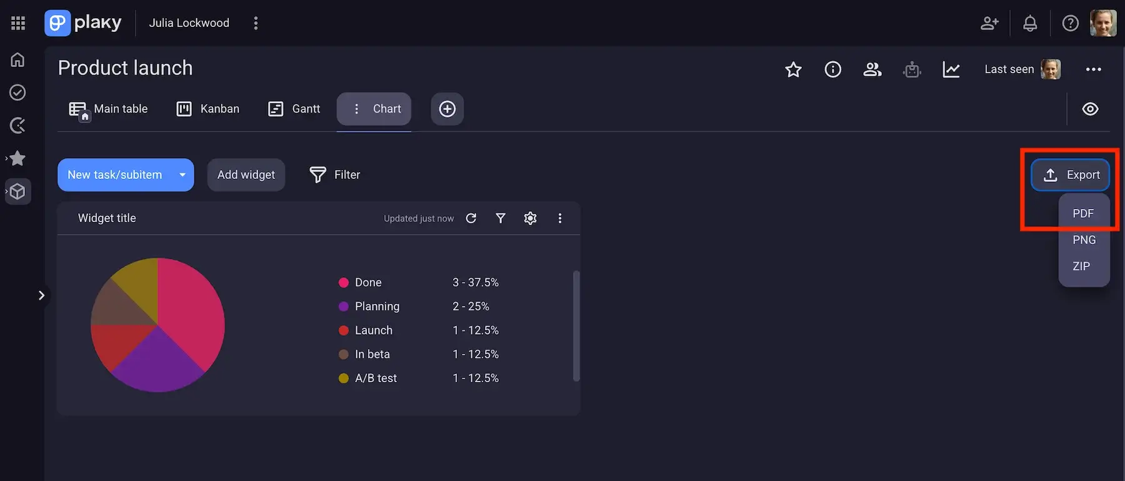Open widget more options dots
Image resolution: width=1125 pixels, height=481 pixels.
click(559, 218)
